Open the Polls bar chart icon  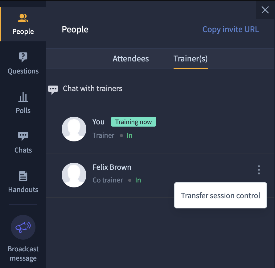23,97
